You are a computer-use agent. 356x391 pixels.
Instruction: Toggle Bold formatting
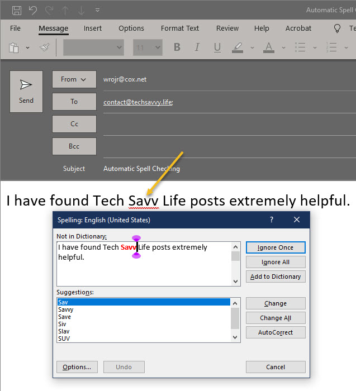[x=177, y=47]
